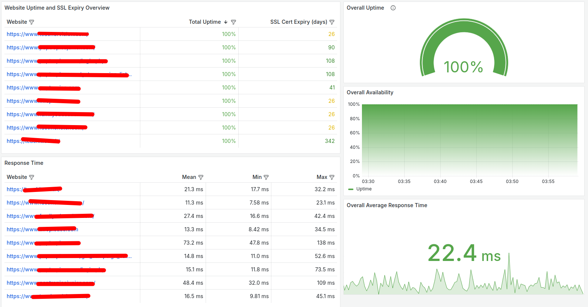Click the green Uptime legend color swatch
This screenshot has height=307, width=588.
(x=351, y=189)
